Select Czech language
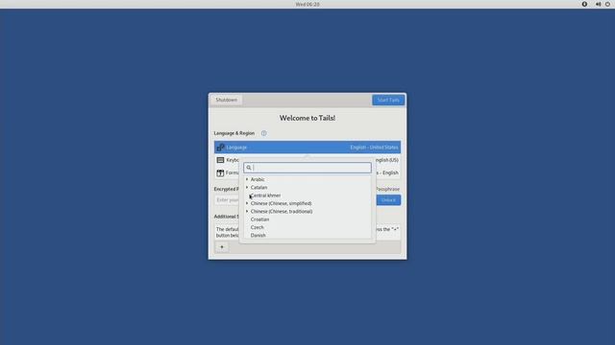The image size is (615, 345). pos(257,227)
